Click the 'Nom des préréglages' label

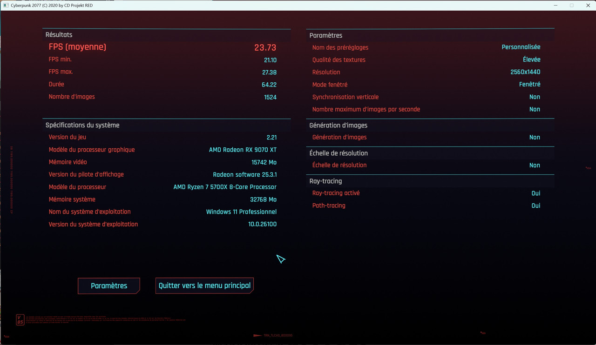coord(340,47)
